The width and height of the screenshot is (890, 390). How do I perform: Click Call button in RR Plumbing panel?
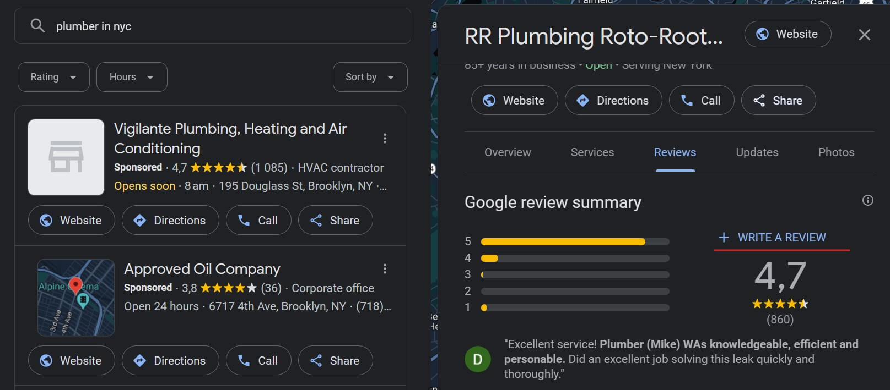(702, 100)
